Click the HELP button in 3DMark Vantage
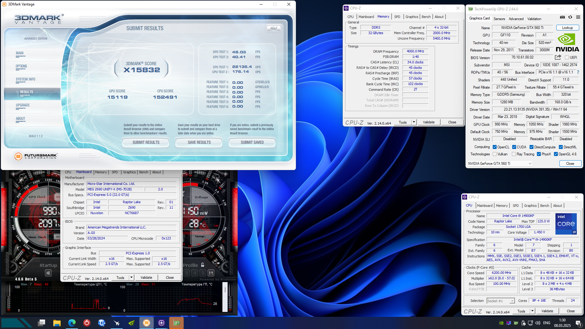This screenshot has width=585, height=329. pos(274,28)
